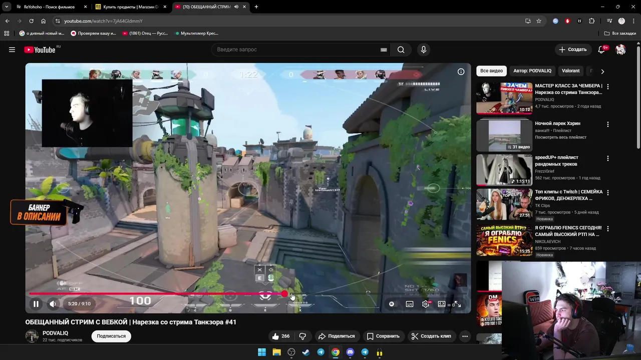
Task: Switch to theater mode
Action: tap(442, 303)
